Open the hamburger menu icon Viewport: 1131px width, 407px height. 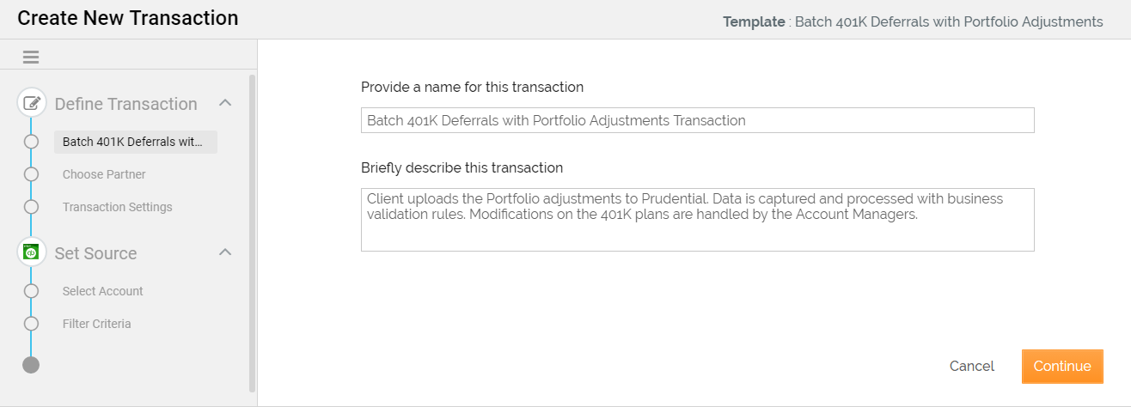pyautogui.click(x=31, y=58)
